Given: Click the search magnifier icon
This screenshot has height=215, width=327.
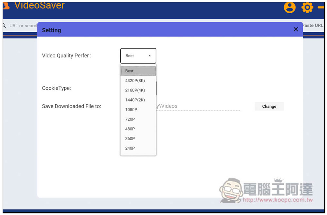Looking at the screenshot, I should 4,25.
